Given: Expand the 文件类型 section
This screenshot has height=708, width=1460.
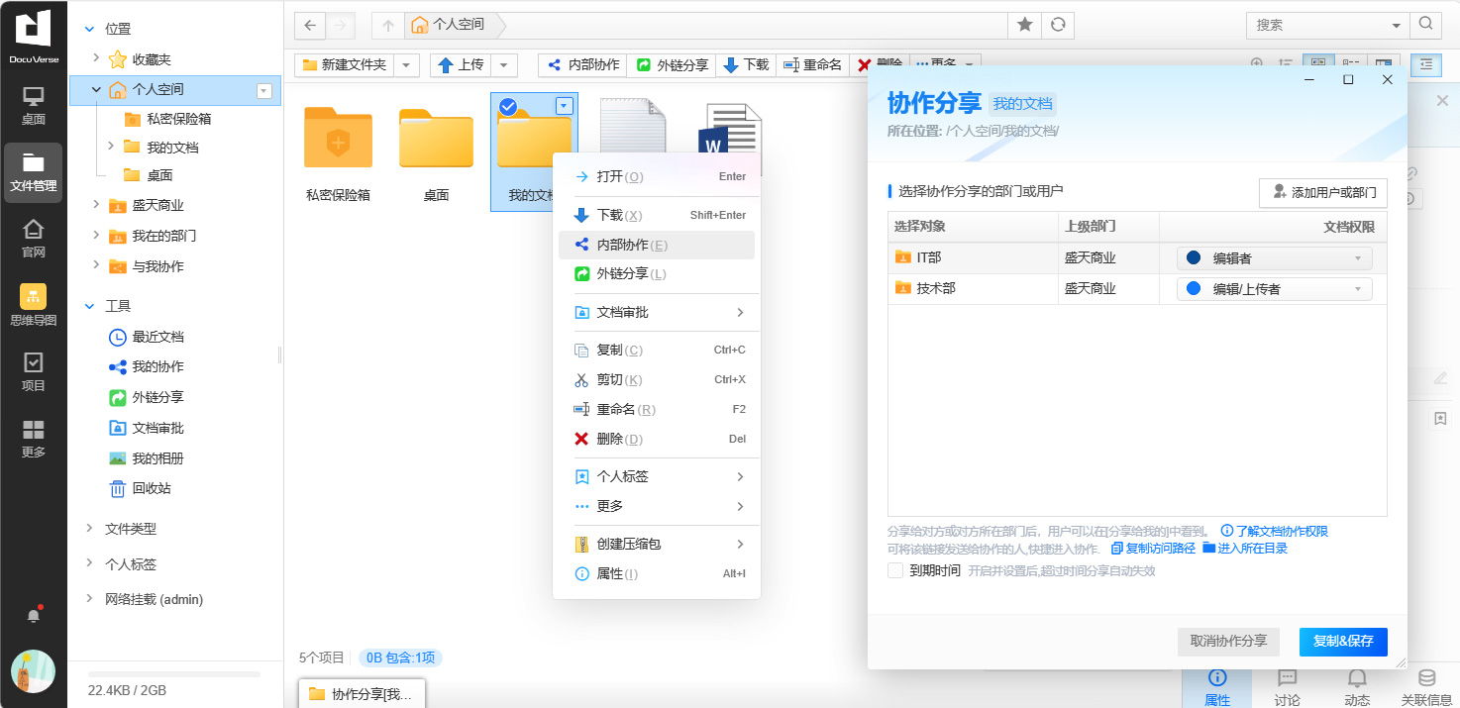Looking at the screenshot, I should pos(89,529).
